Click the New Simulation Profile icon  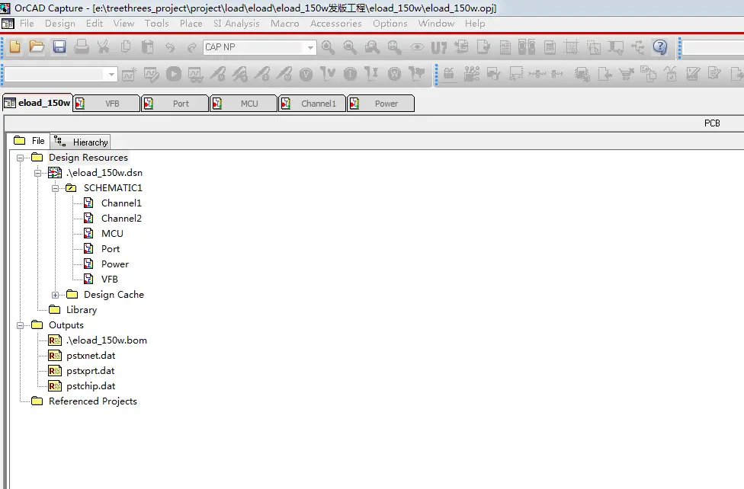(x=129, y=74)
